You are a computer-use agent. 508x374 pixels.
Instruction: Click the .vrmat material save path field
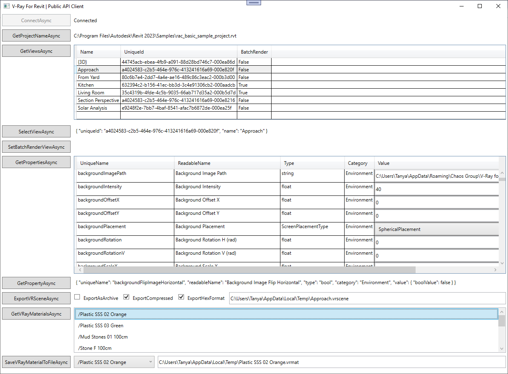click(331, 362)
